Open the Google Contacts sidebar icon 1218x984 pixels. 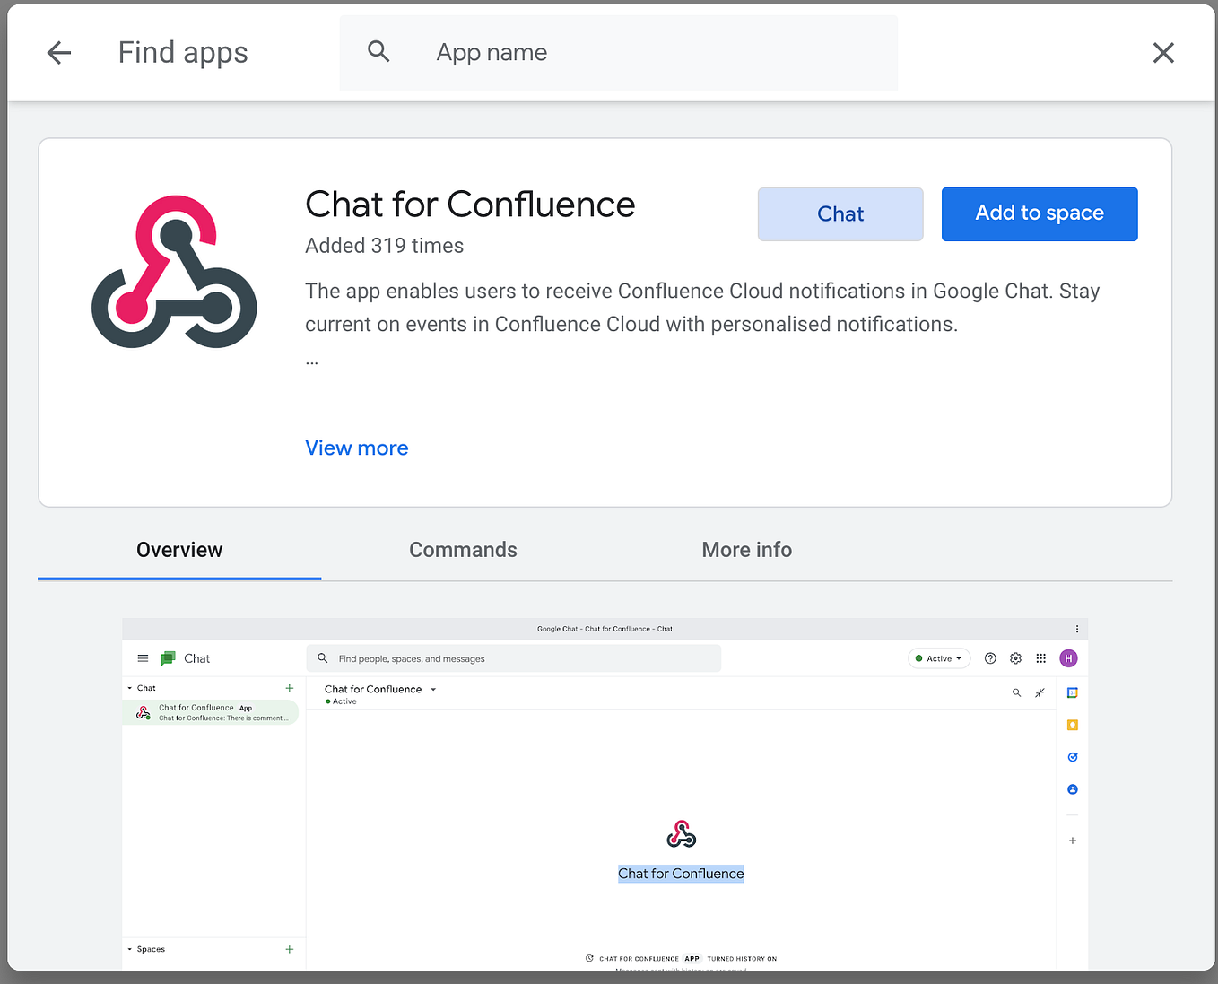(1072, 789)
